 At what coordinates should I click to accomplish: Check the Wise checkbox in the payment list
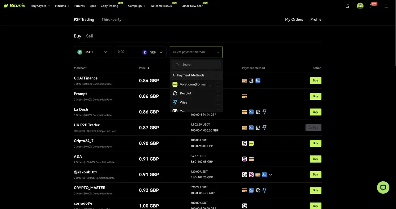point(217,102)
